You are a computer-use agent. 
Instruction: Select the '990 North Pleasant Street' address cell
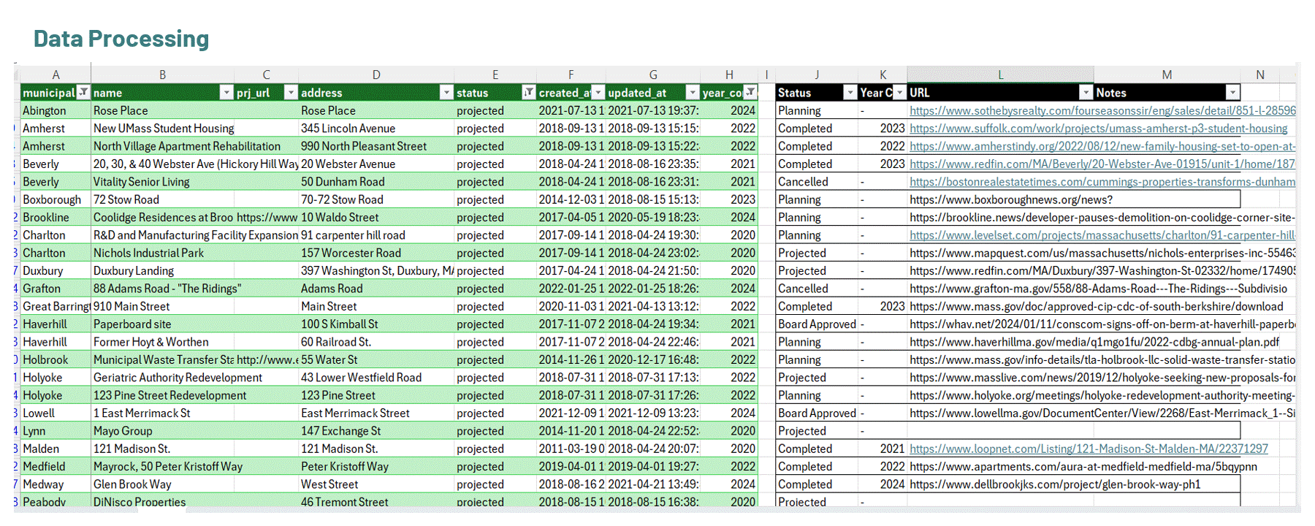pos(376,146)
